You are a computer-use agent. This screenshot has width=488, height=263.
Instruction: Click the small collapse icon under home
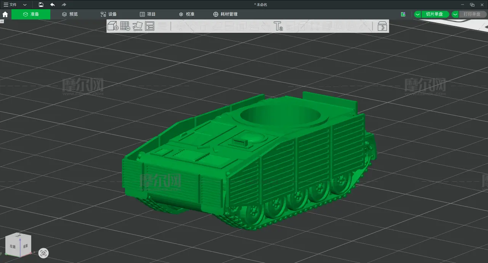coord(2,22)
